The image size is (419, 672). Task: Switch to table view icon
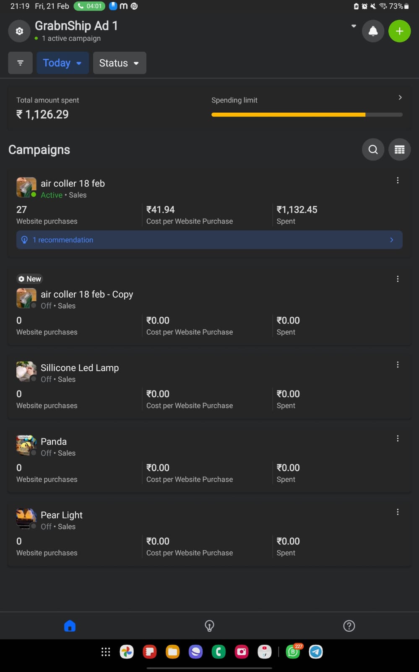pos(399,150)
